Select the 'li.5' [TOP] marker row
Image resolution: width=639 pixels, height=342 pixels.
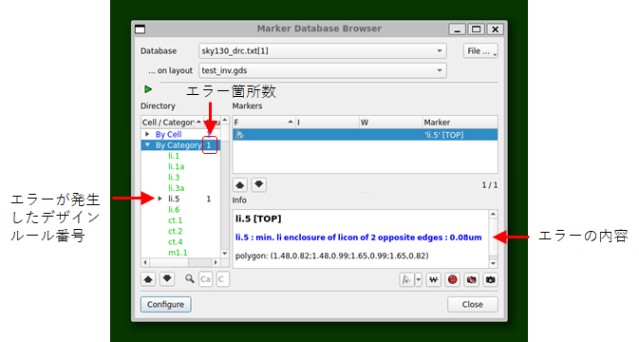point(365,135)
